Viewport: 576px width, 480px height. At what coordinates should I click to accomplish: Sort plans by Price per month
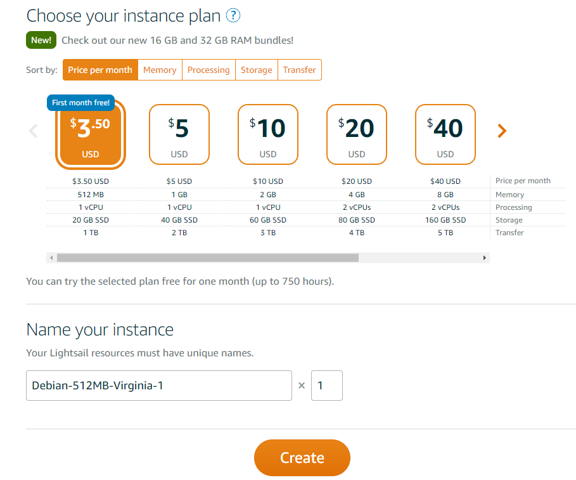pos(100,70)
